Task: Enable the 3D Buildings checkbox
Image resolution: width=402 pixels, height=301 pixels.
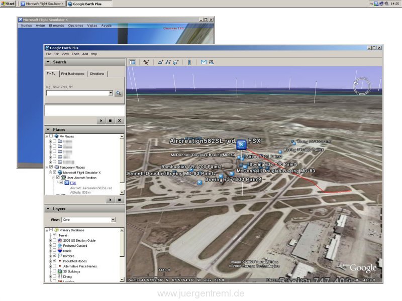Action: [54, 271]
